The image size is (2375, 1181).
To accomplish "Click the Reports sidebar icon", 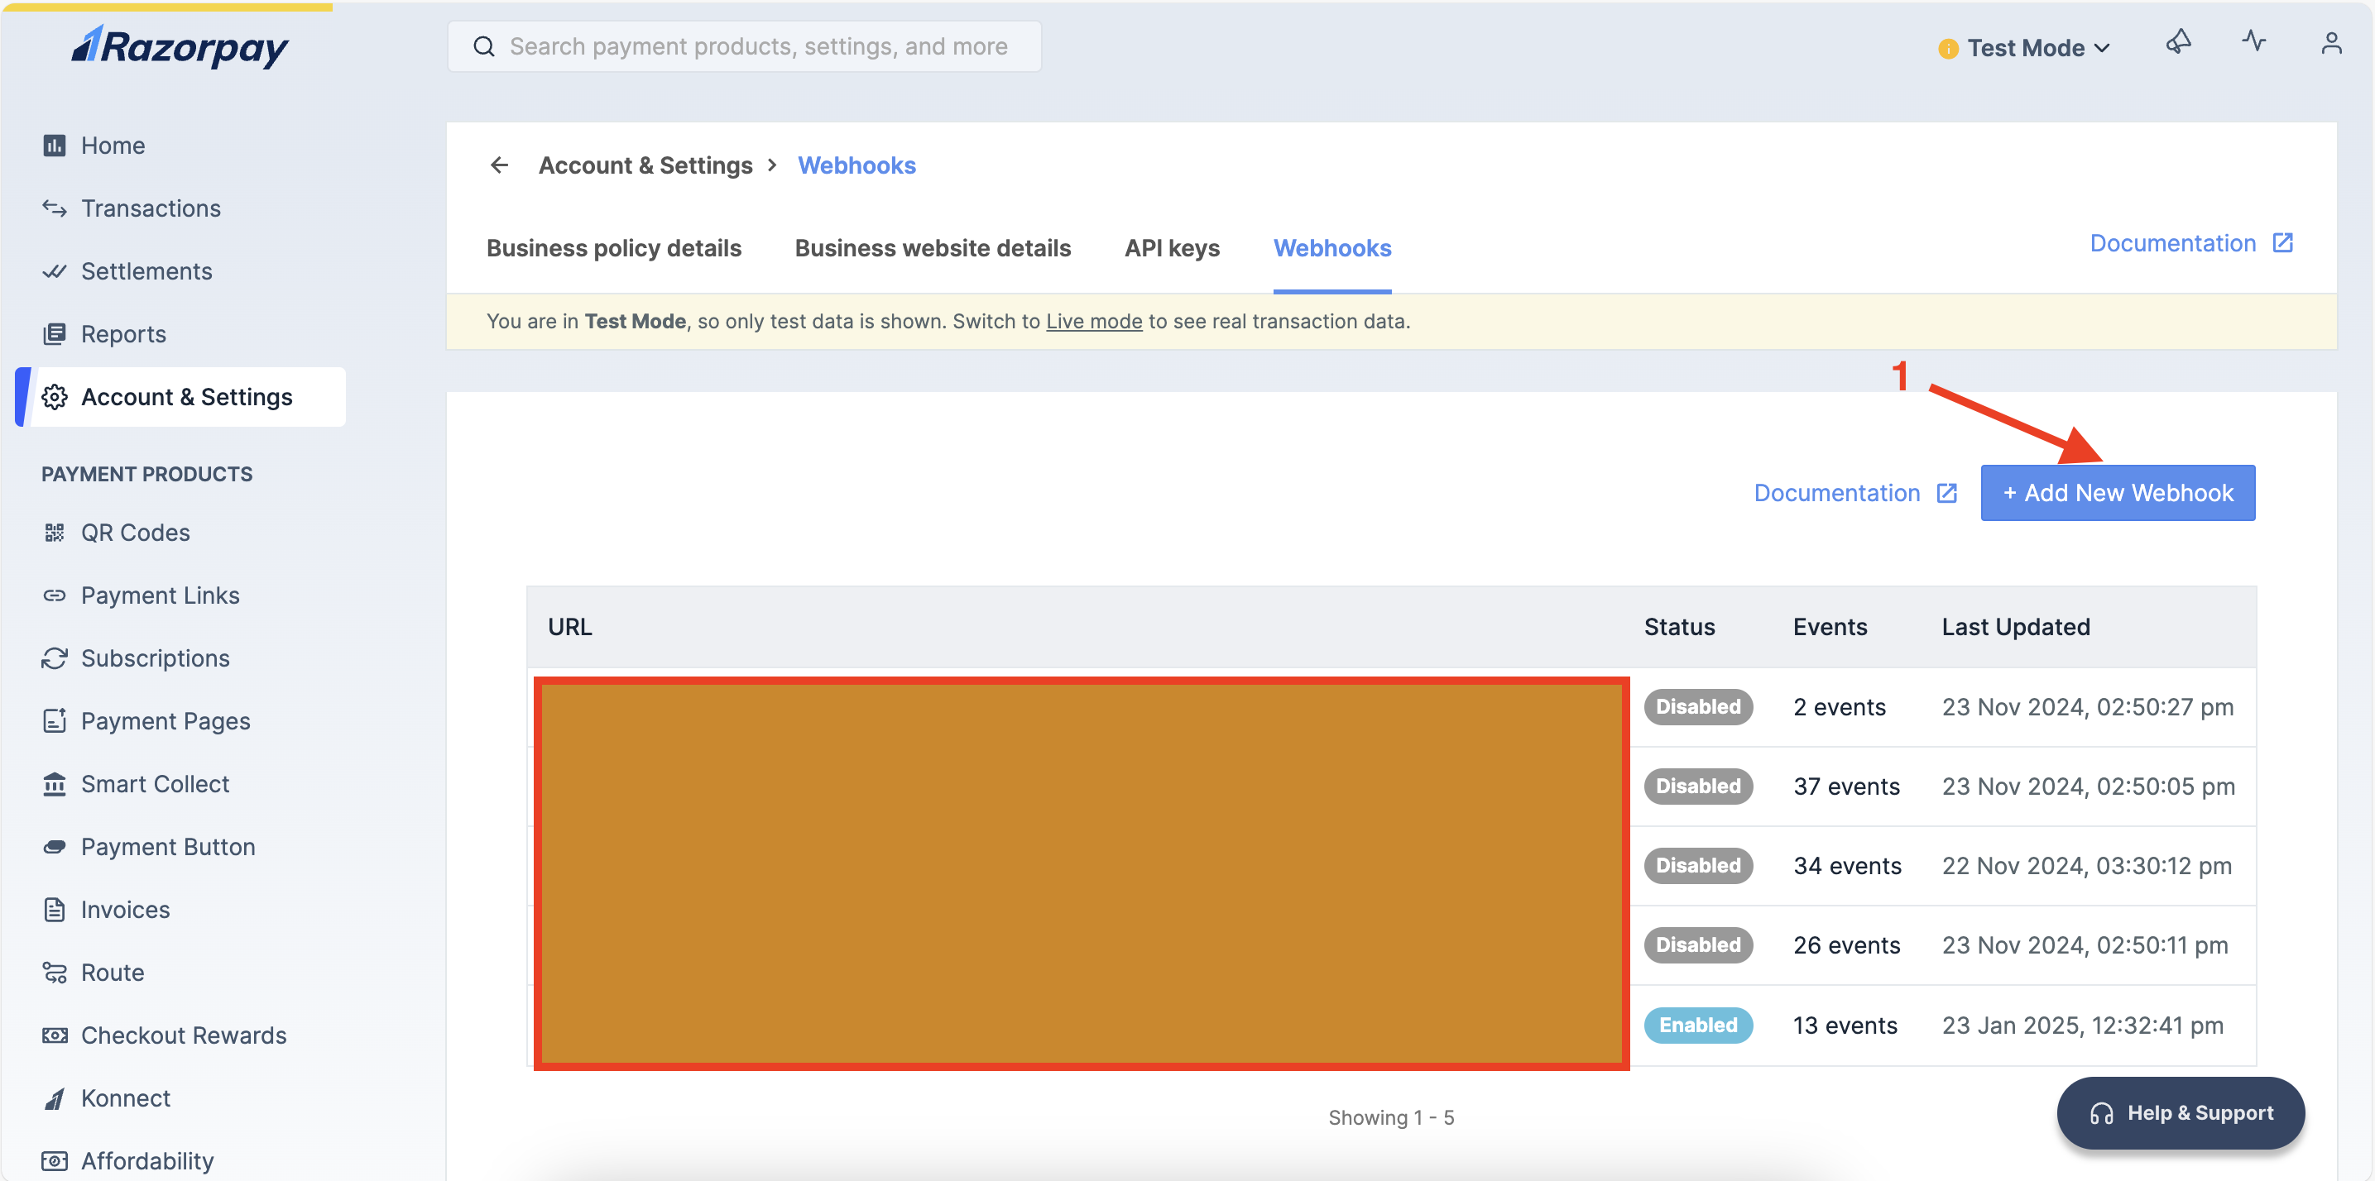I will pos(55,332).
